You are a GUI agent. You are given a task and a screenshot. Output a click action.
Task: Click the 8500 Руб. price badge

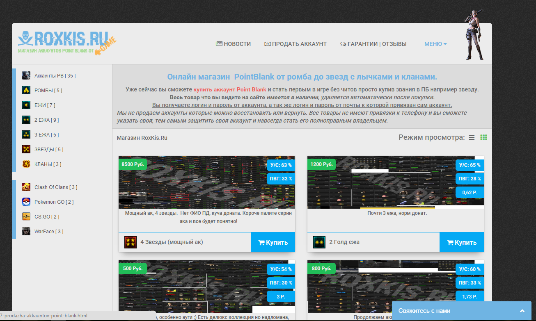coord(133,164)
